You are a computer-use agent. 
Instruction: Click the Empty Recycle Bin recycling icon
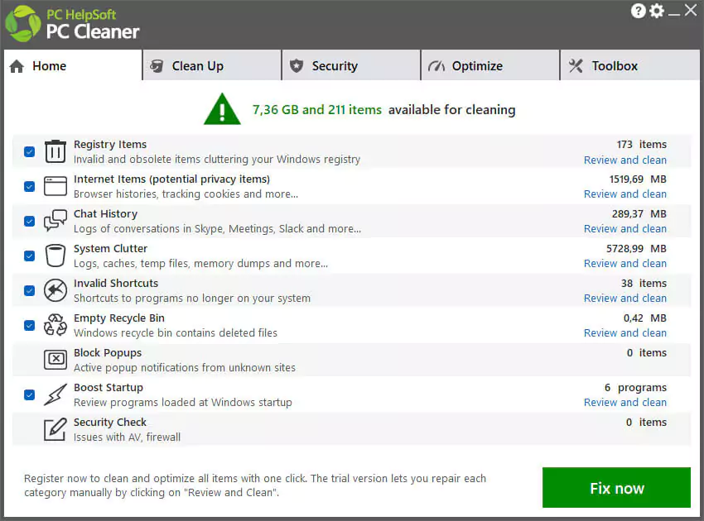click(x=55, y=325)
